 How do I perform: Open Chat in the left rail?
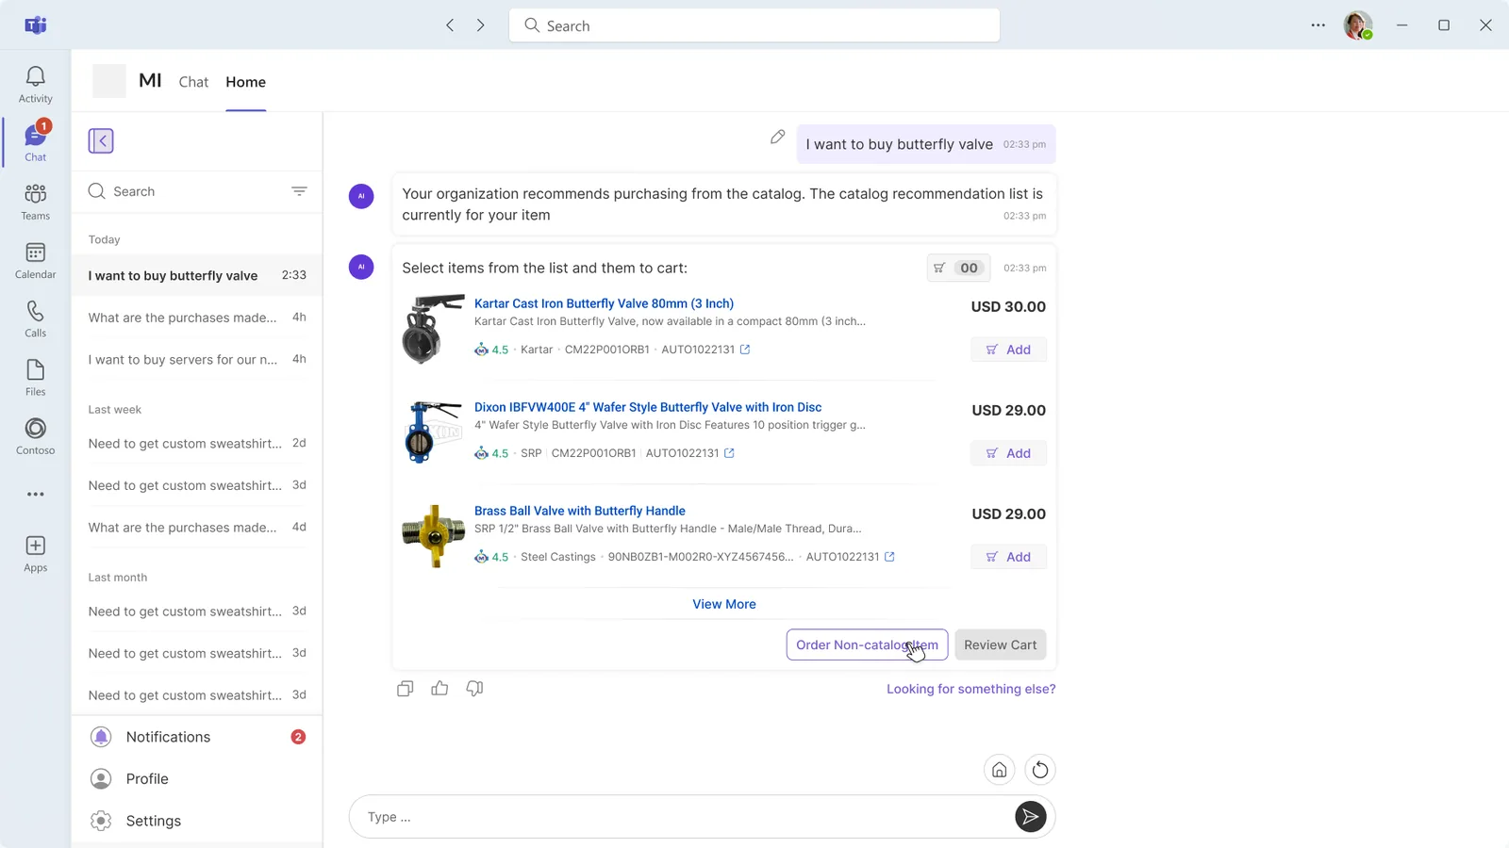coord(35,142)
